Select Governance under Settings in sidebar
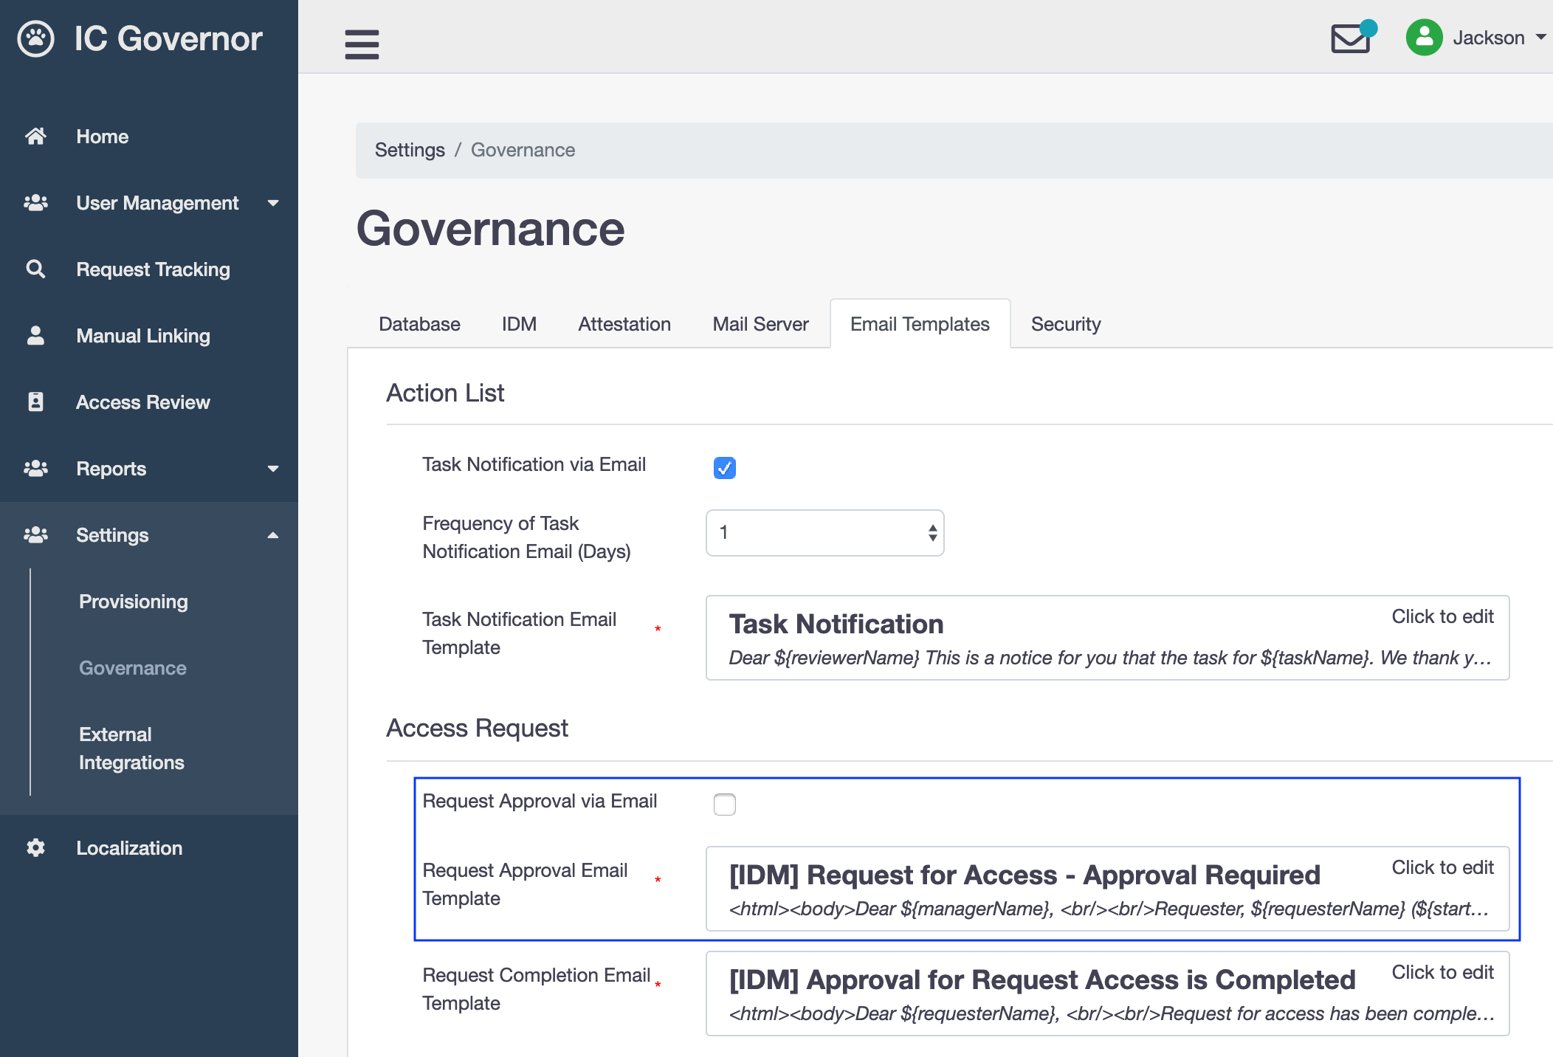The image size is (1553, 1057). [133, 668]
